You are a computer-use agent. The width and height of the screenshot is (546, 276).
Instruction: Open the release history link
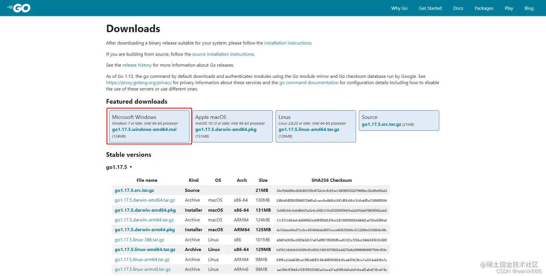tap(137, 65)
